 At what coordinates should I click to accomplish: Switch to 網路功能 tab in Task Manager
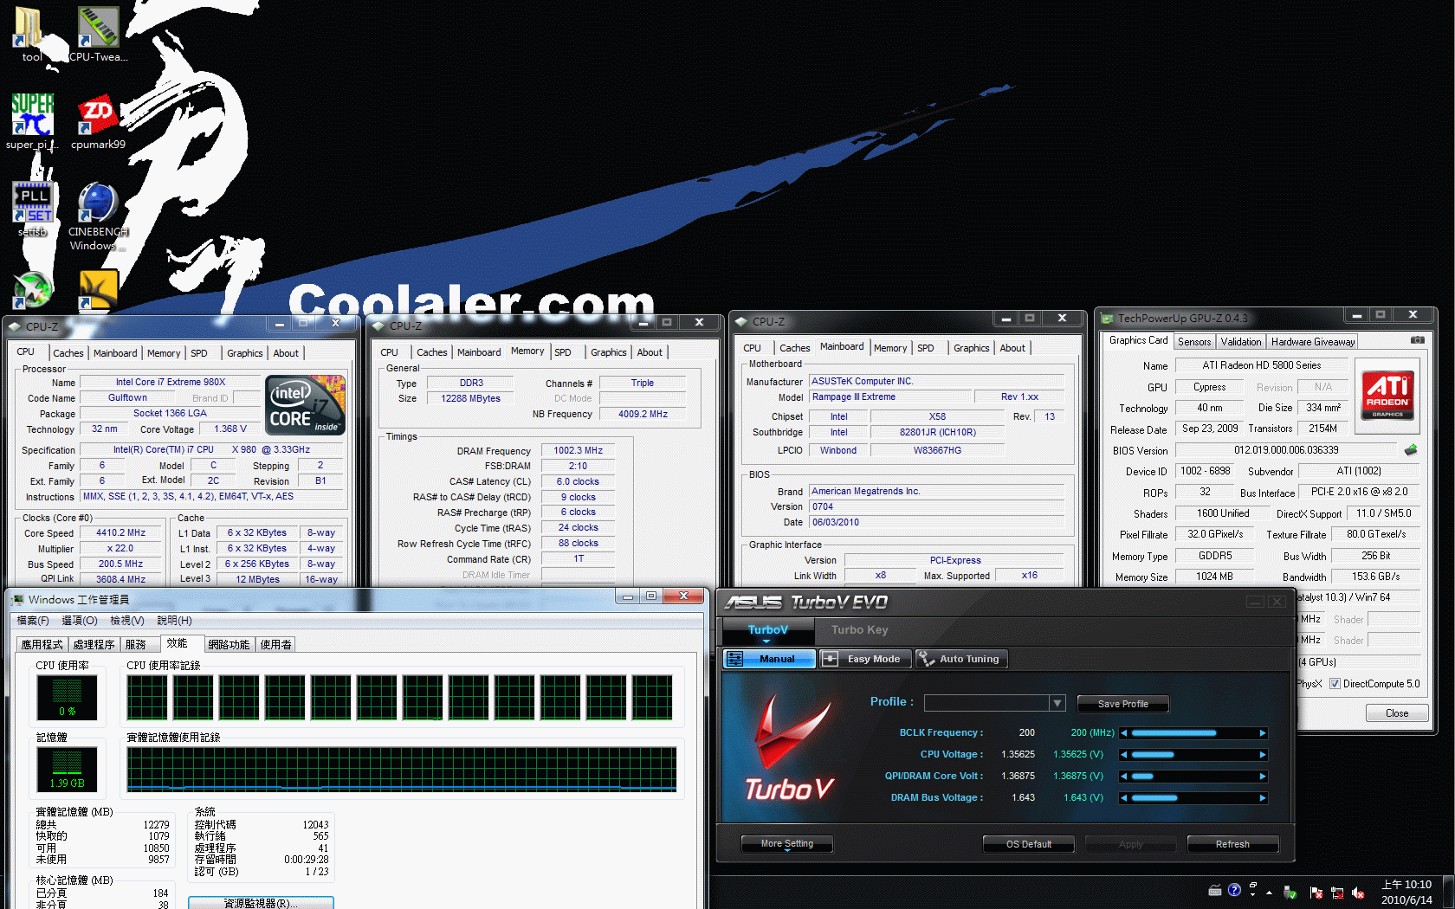pos(229,645)
